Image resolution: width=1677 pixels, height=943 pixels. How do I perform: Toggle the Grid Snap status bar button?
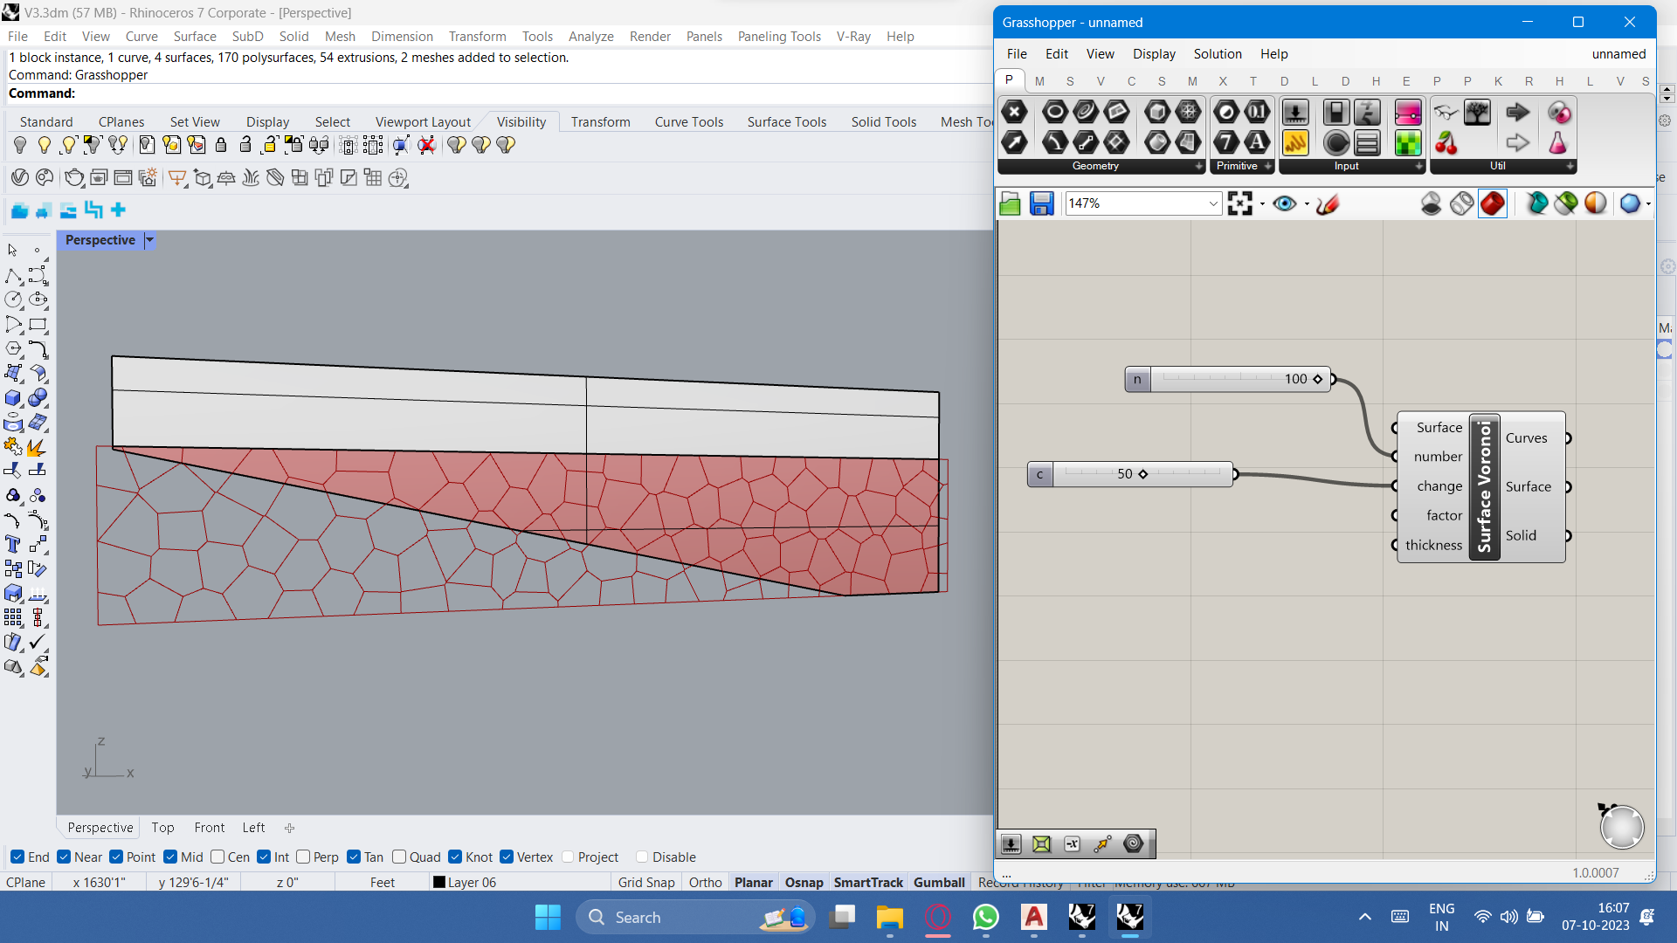tap(645, 883)
